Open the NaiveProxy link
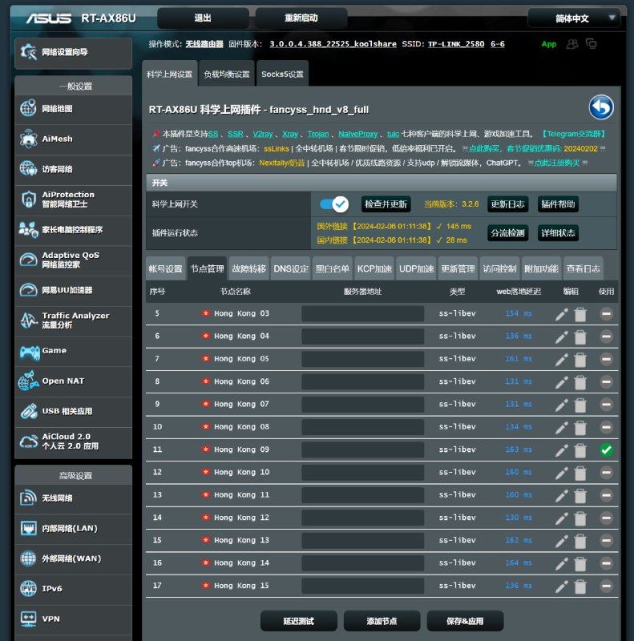The height and width of the screenshot is (641, 634). (x=358, y=134)
